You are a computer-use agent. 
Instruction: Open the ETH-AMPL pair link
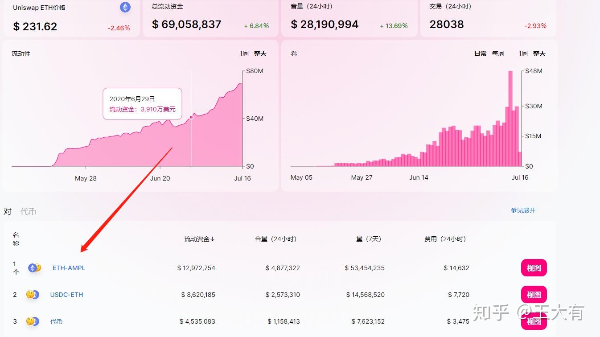(68, 268)
